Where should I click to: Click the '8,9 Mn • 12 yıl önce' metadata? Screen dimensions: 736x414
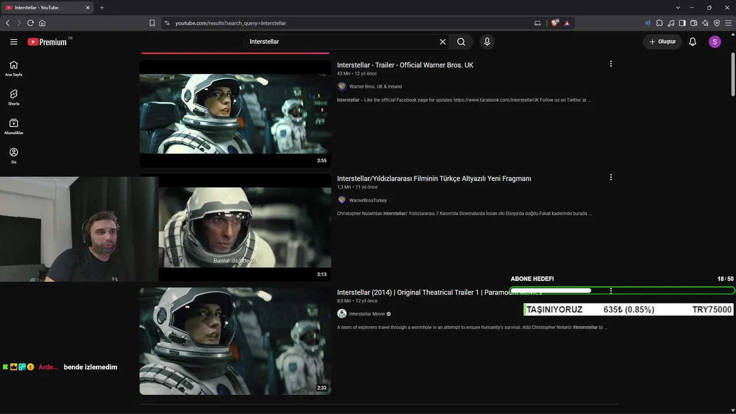click(357, 301)
